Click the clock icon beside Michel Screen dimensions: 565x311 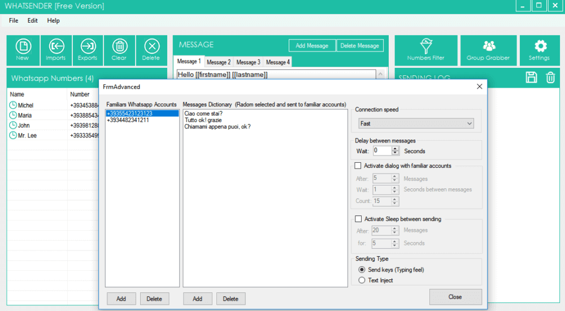tap(13, 105)
